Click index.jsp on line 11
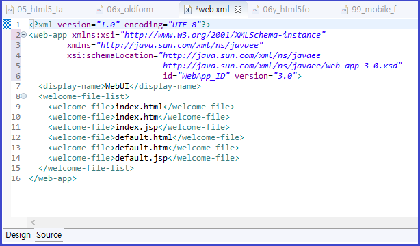420x246 pixels. tap(136, 127)
